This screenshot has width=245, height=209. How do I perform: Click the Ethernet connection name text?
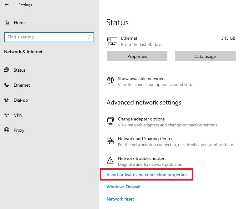[x=129, y=38]
